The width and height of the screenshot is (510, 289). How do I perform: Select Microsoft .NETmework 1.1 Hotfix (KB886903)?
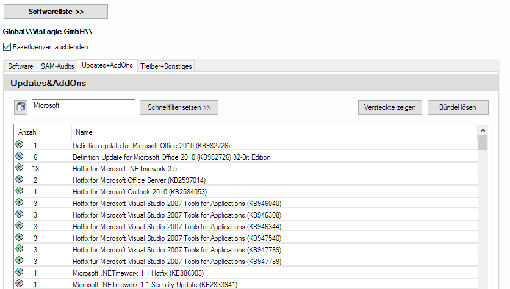coord(138,273)
